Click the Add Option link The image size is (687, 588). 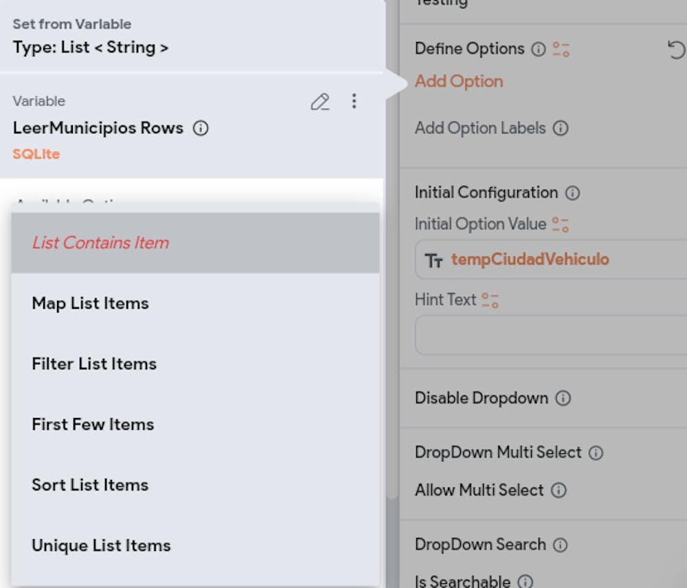(x=459, y=80)
